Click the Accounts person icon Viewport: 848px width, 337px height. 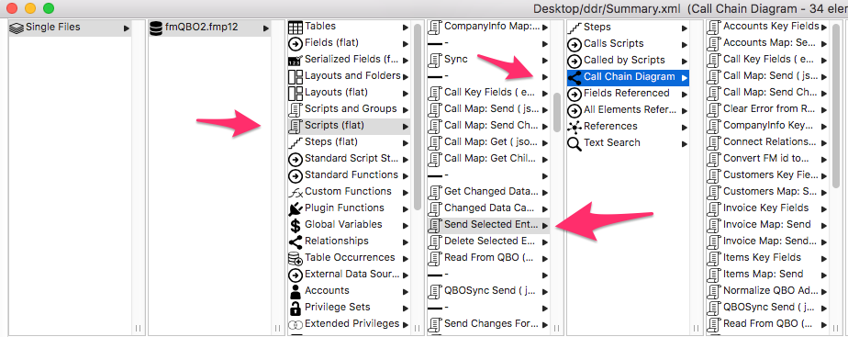coord(296,291)
